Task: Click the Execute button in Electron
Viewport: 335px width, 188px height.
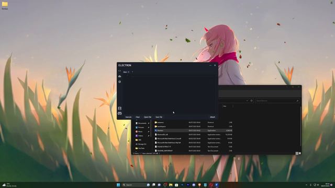Action: click(x=128, y=117)
